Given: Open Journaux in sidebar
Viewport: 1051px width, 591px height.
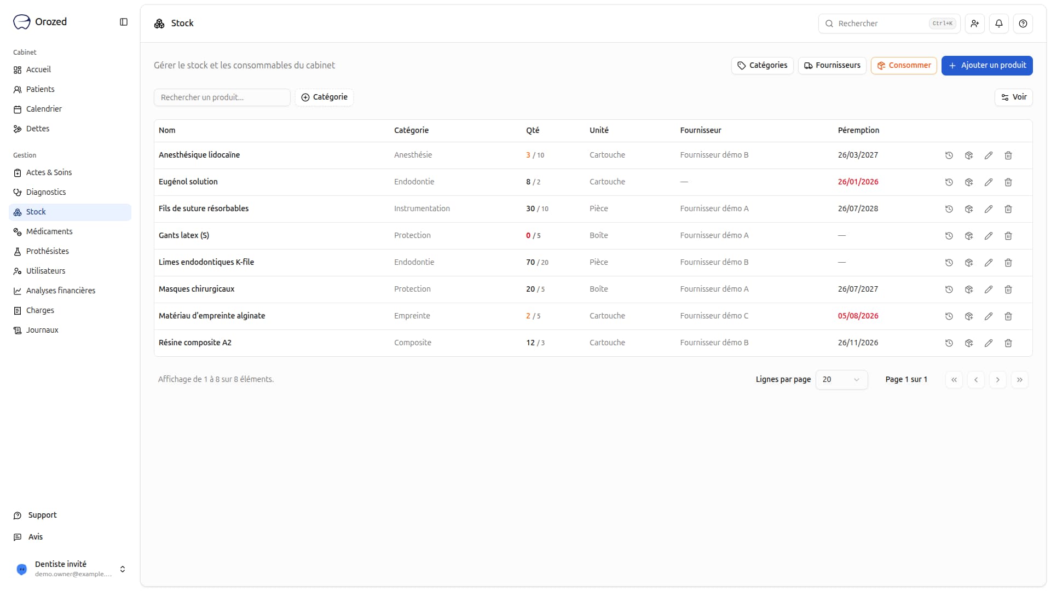Looking at the screenshot, I should click(70, 330).
